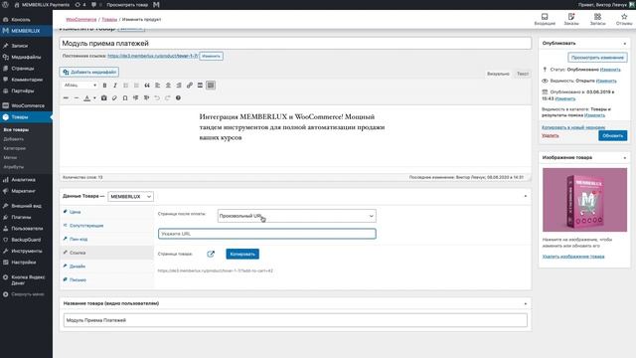Open editor keyboard shortcuts help
The height and width of the screenshot is (358, 636).
(x=178, y=97)
